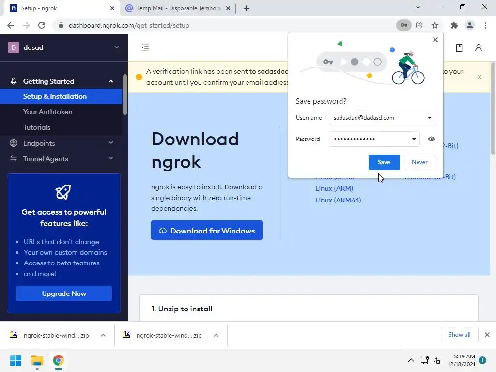Open the Chrome extensions puzzle icon
This screenshot has height=372, width=496.
pyautogui.click(x=454, y=25)
